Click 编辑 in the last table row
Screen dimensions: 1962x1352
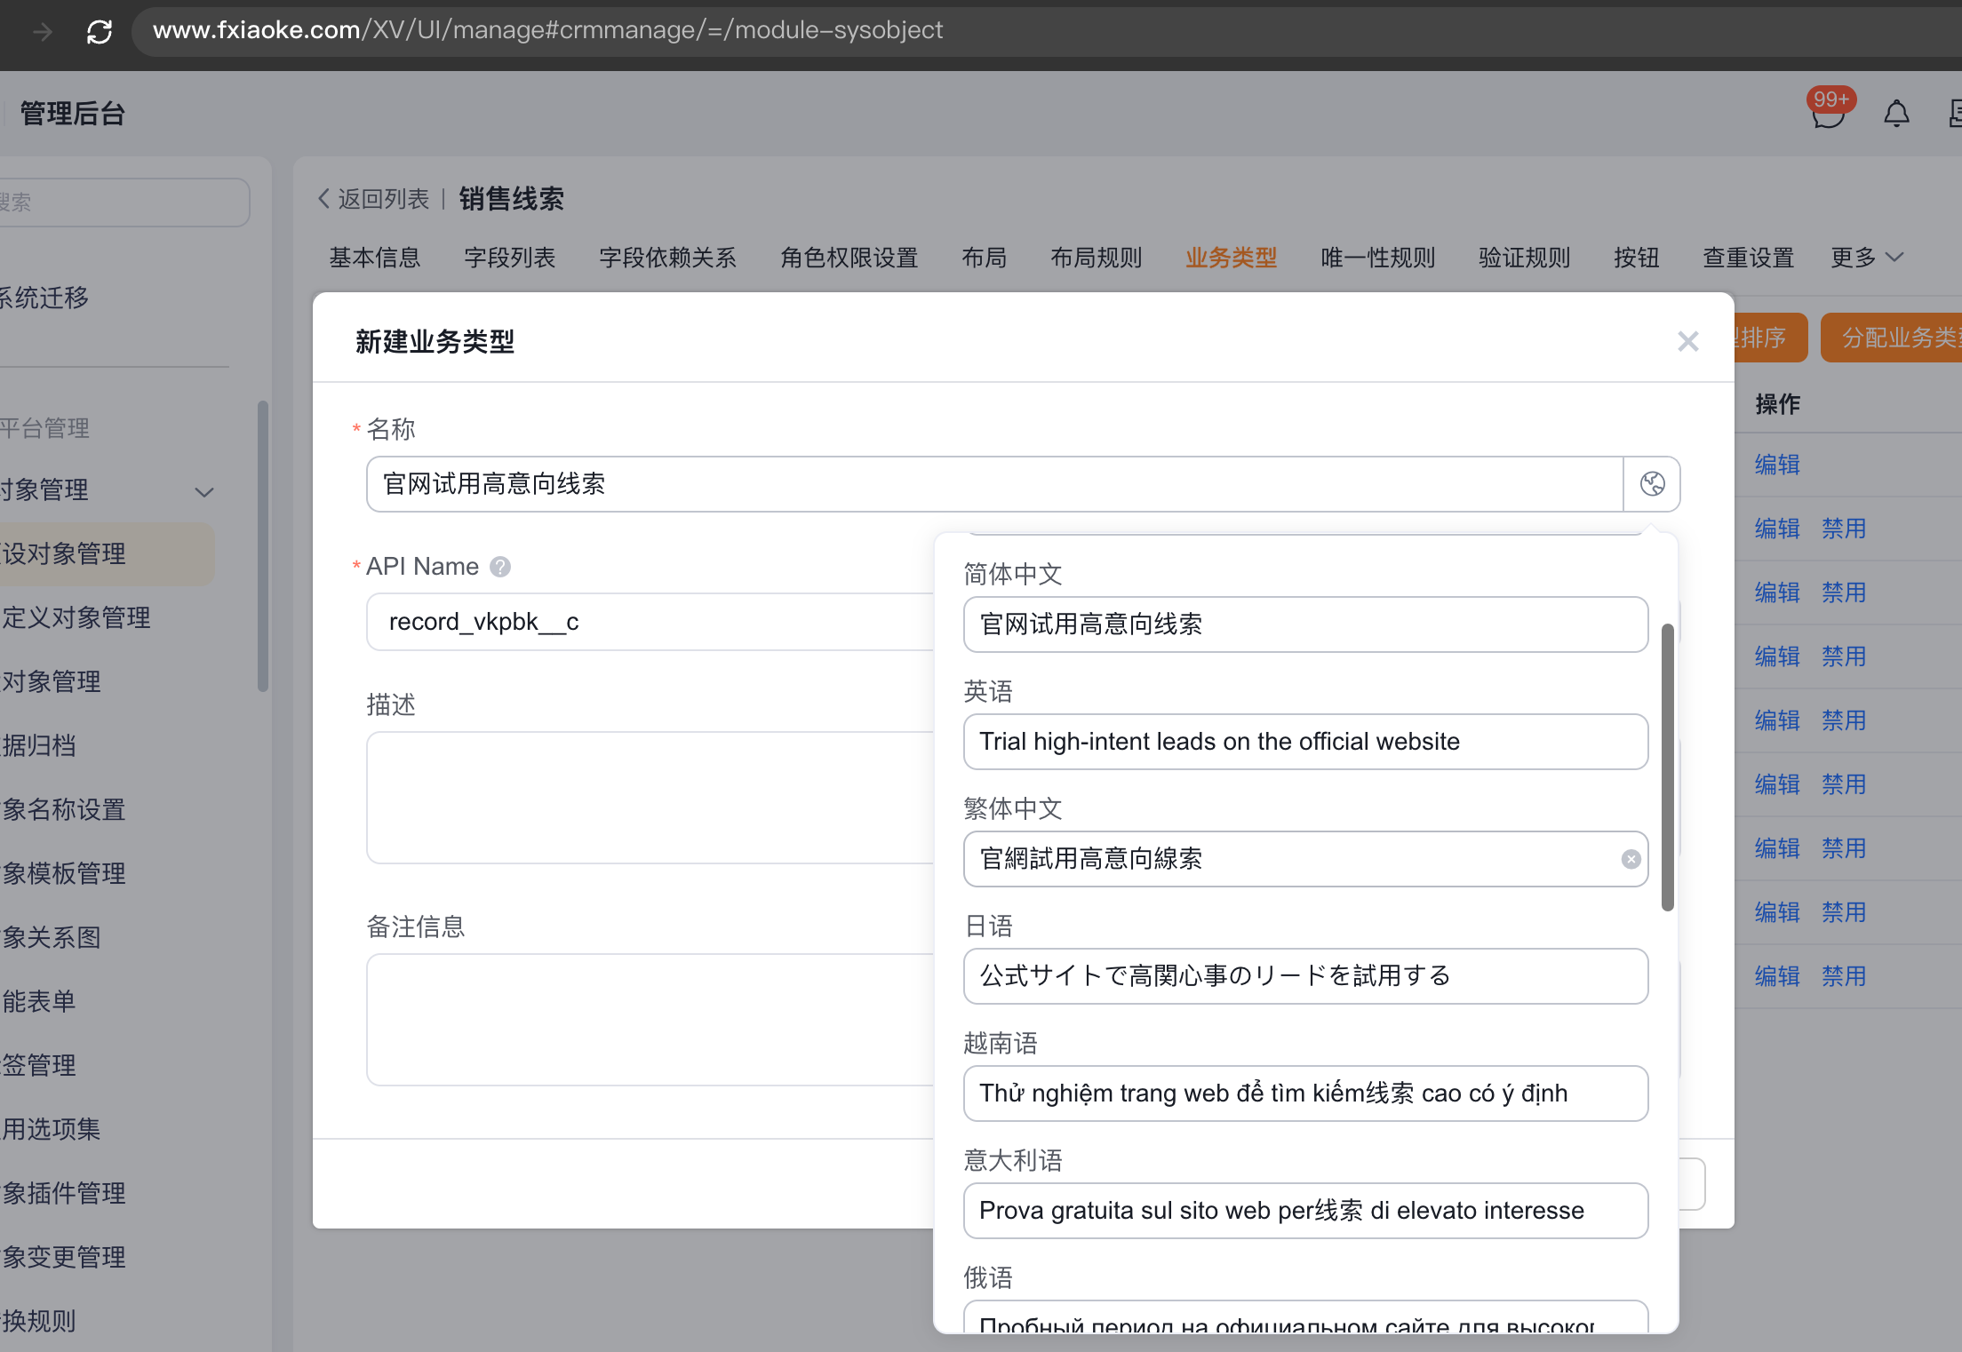click(x=1777, y=976)
